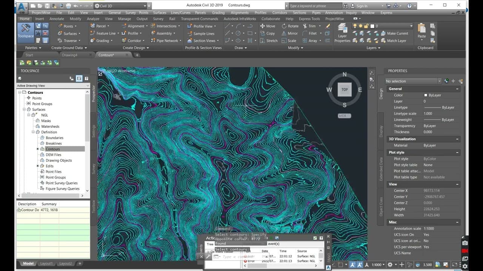
Task: Collapse the Plot style section
Action: (x=457, y=152)
